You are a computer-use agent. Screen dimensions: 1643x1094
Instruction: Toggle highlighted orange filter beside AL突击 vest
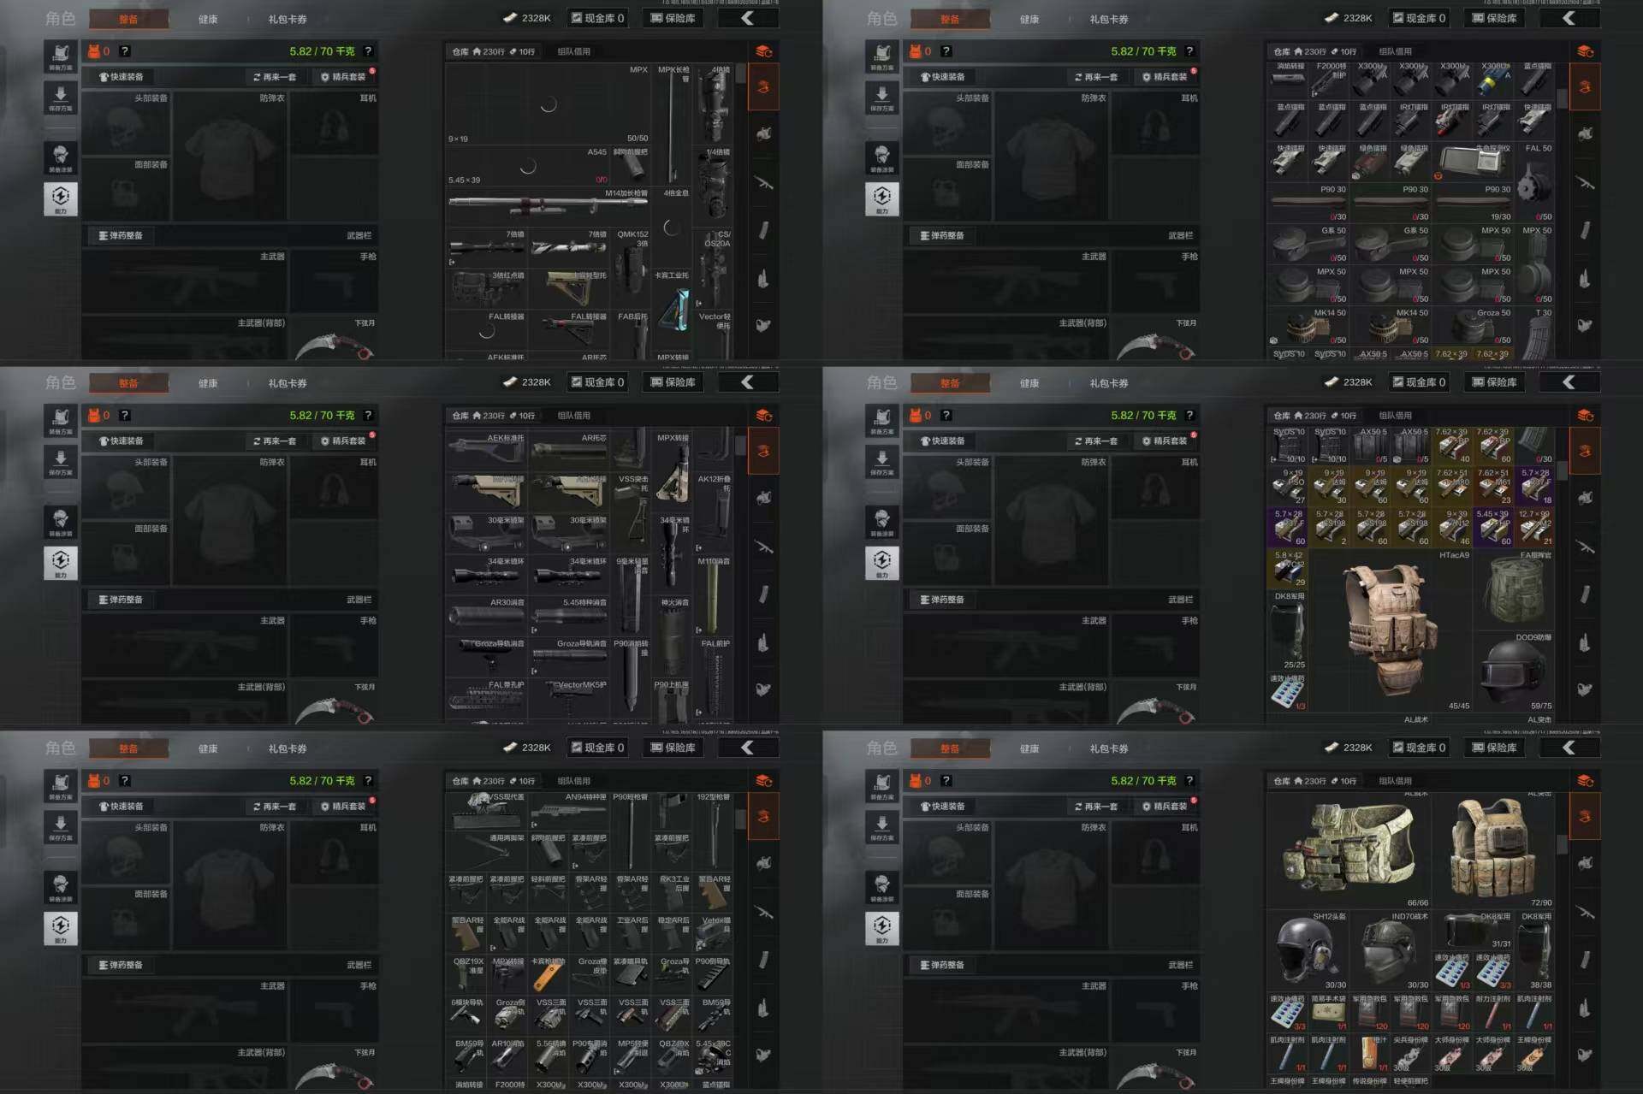point(1585,816)
